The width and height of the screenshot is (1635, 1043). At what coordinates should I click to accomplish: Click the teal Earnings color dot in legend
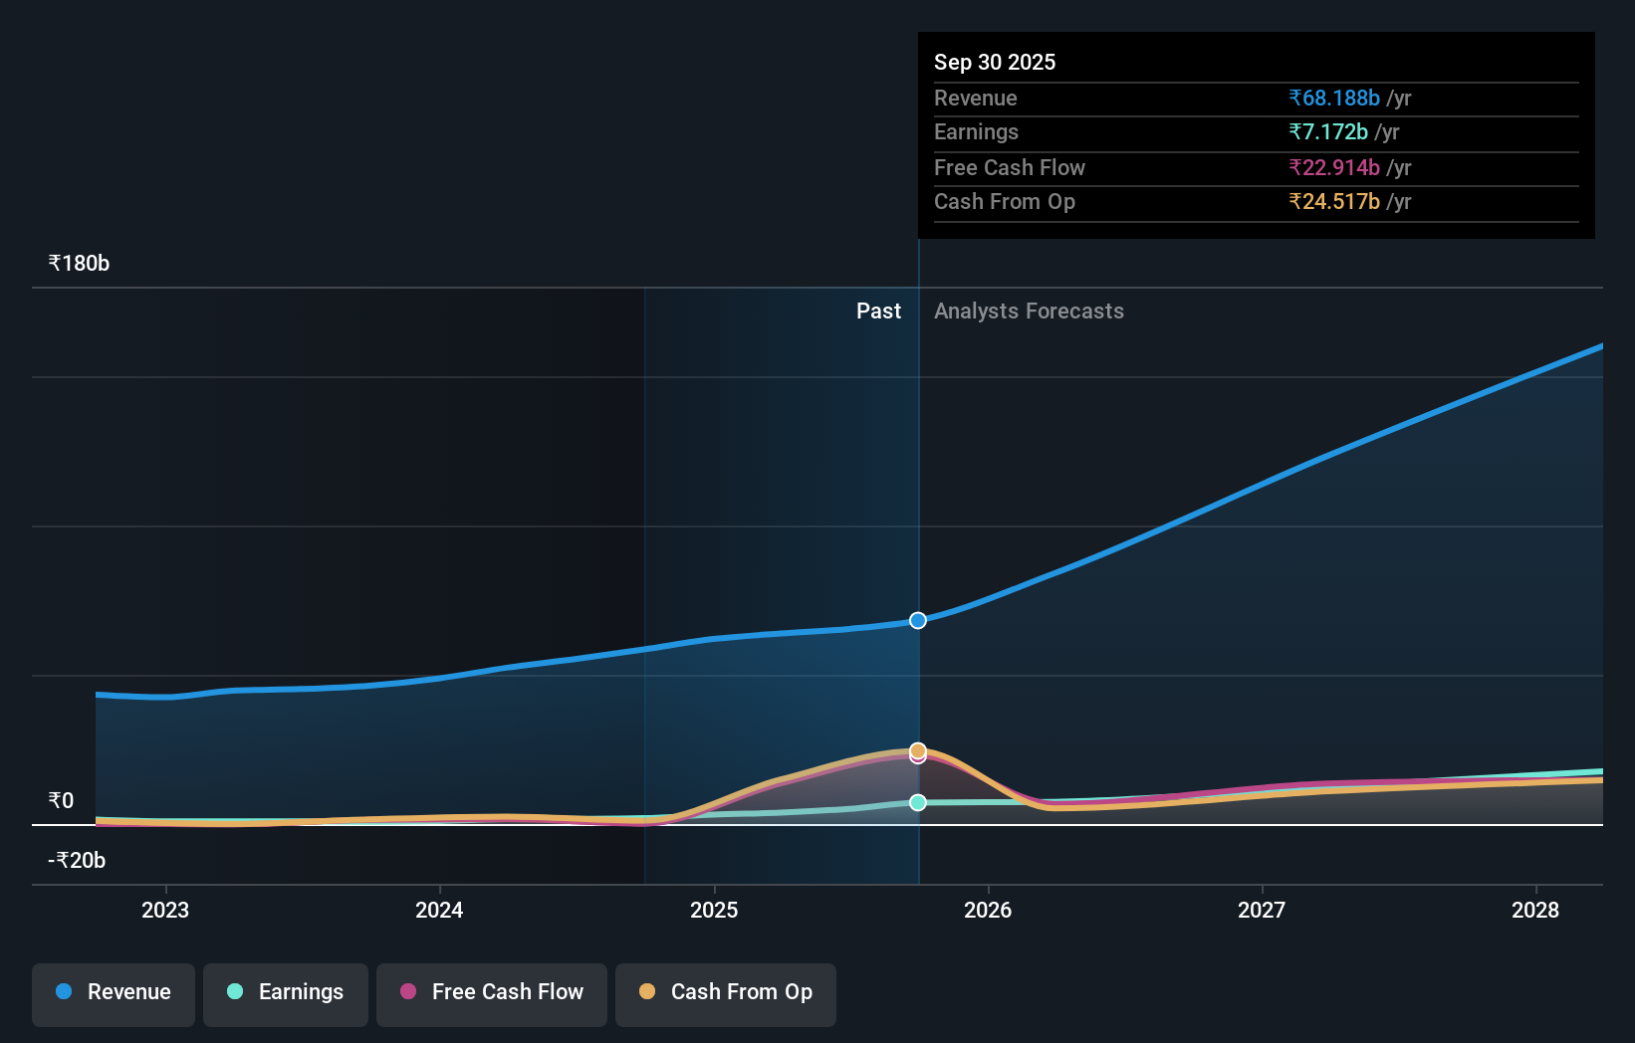coord(233,992)
